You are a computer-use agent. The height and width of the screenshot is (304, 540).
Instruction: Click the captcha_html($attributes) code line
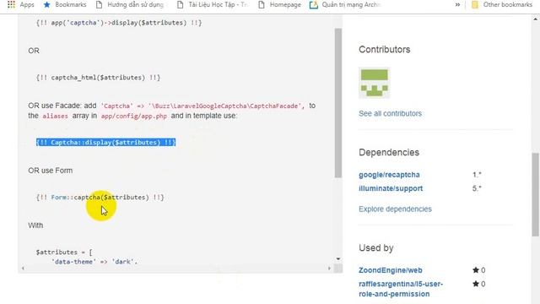tap(98, 78)
